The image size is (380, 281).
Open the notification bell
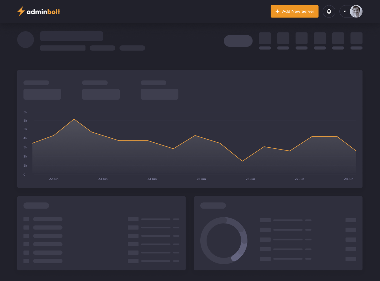(x=329, y=11)
